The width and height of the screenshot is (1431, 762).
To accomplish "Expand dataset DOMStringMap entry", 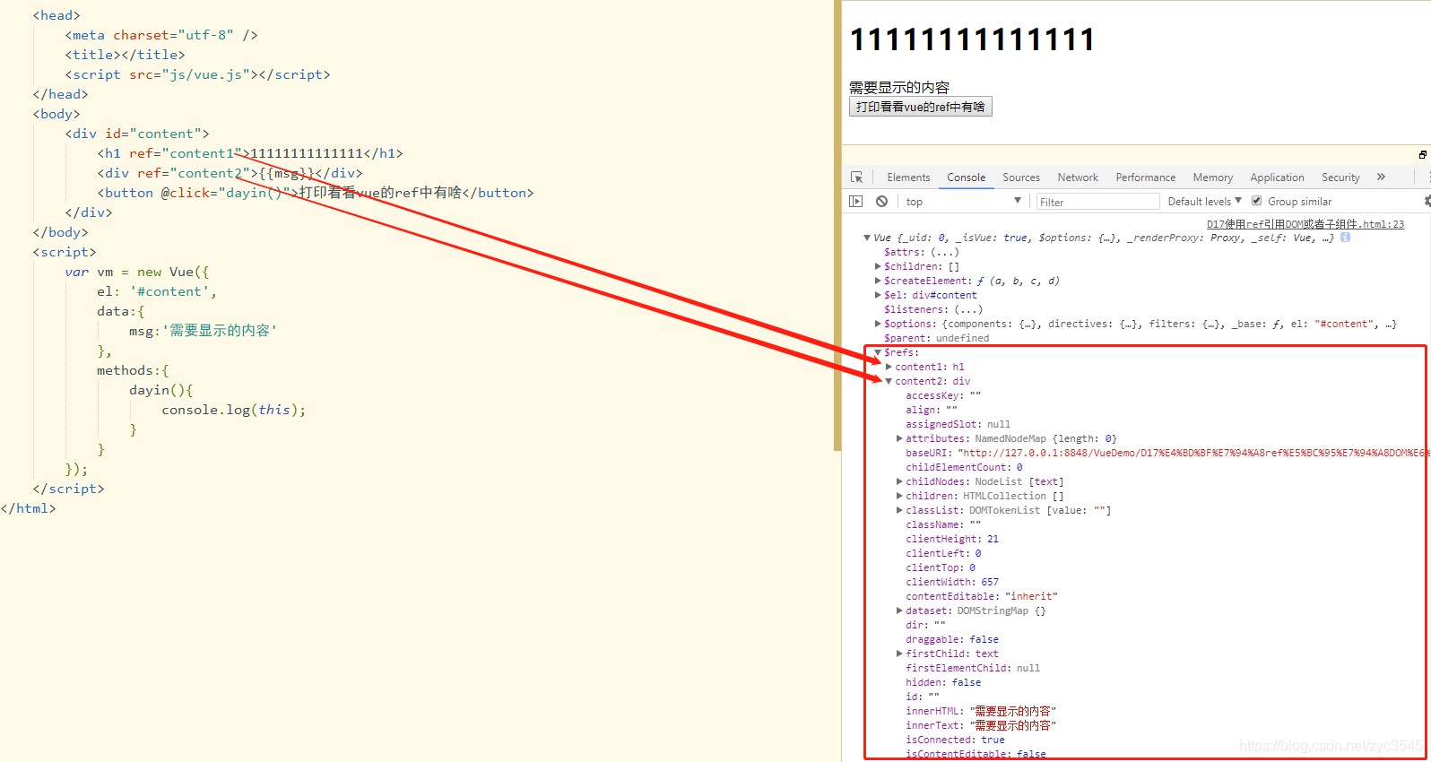I will [x=899, y=610].
